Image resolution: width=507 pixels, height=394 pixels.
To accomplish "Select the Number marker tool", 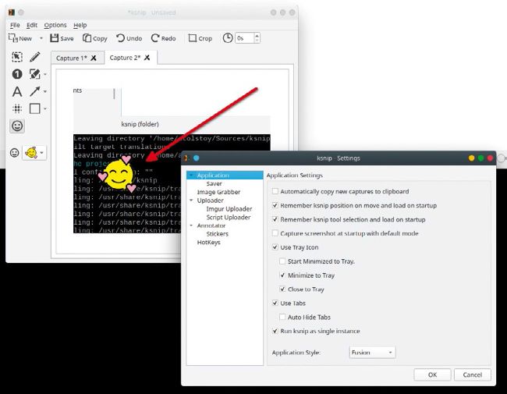I will [17, 74].
